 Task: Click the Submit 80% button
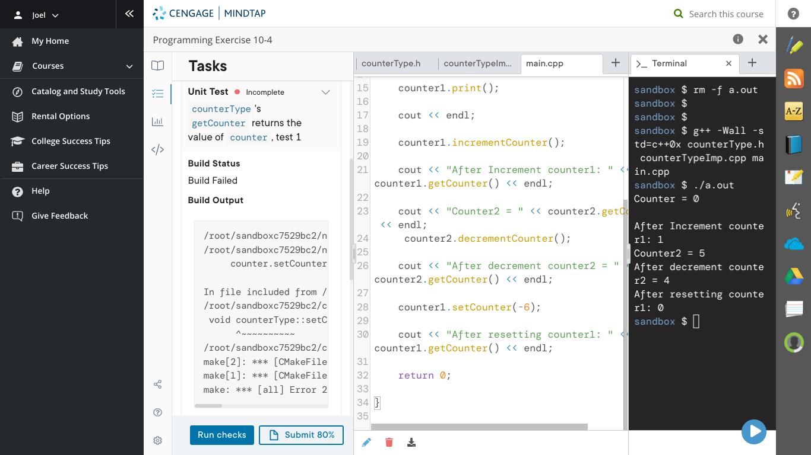[301, 434]
